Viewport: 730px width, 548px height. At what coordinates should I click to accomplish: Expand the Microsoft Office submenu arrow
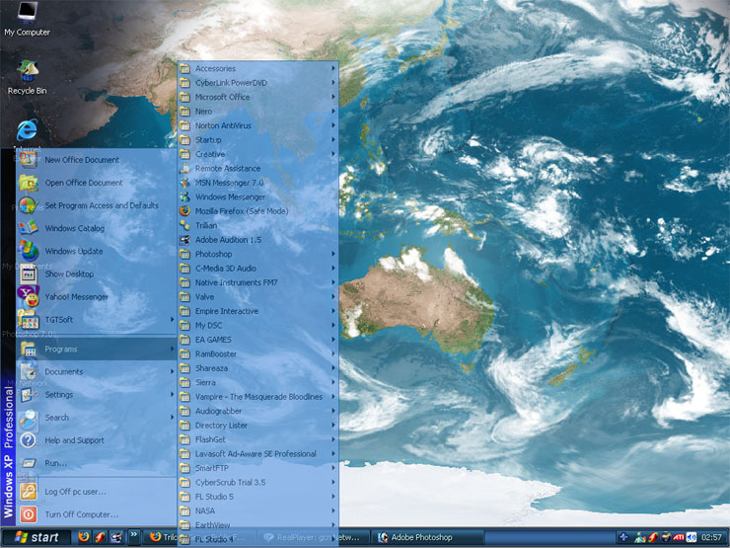coord(333,97)
